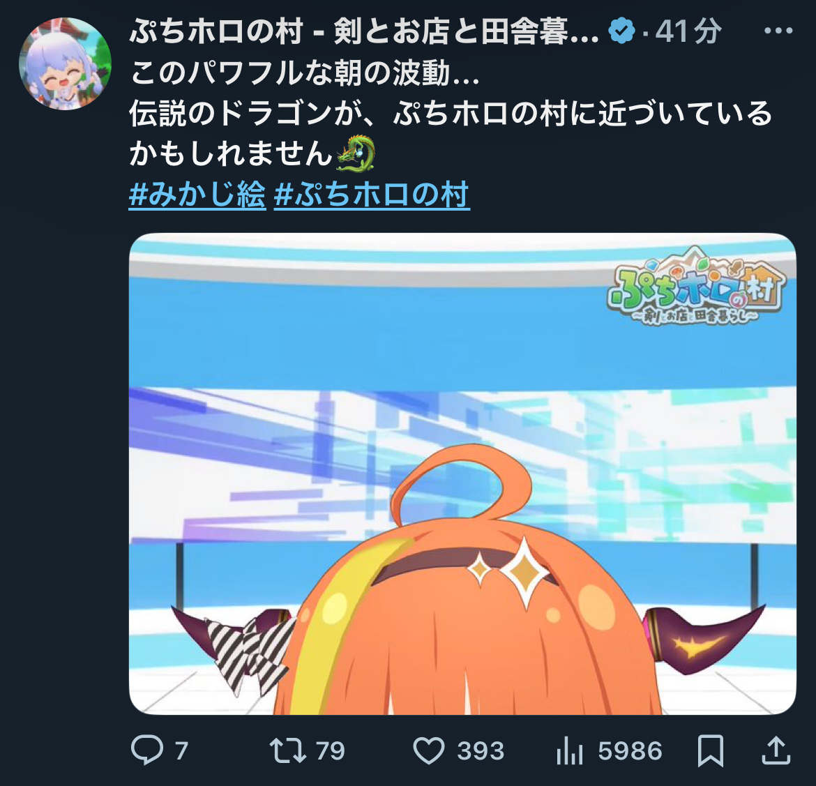Image resolution: width=816 pixels, height=786 pixels.
Task: Open the ぷちホロの村 profile avatar
Action: click(65, 63)
